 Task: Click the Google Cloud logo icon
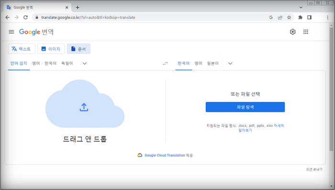140,156
